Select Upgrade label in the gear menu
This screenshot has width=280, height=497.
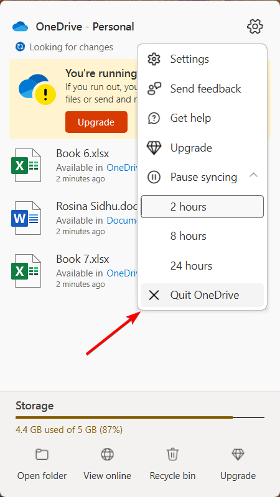[x=191, y=148]
